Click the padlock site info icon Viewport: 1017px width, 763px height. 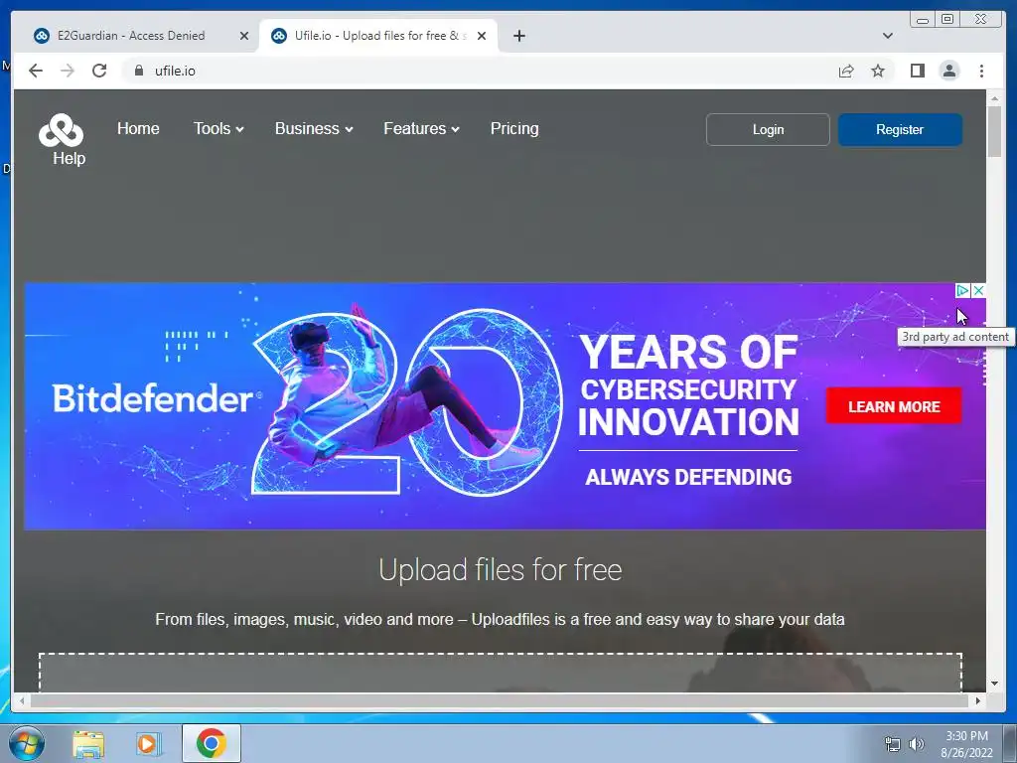[x=139, y=71]
